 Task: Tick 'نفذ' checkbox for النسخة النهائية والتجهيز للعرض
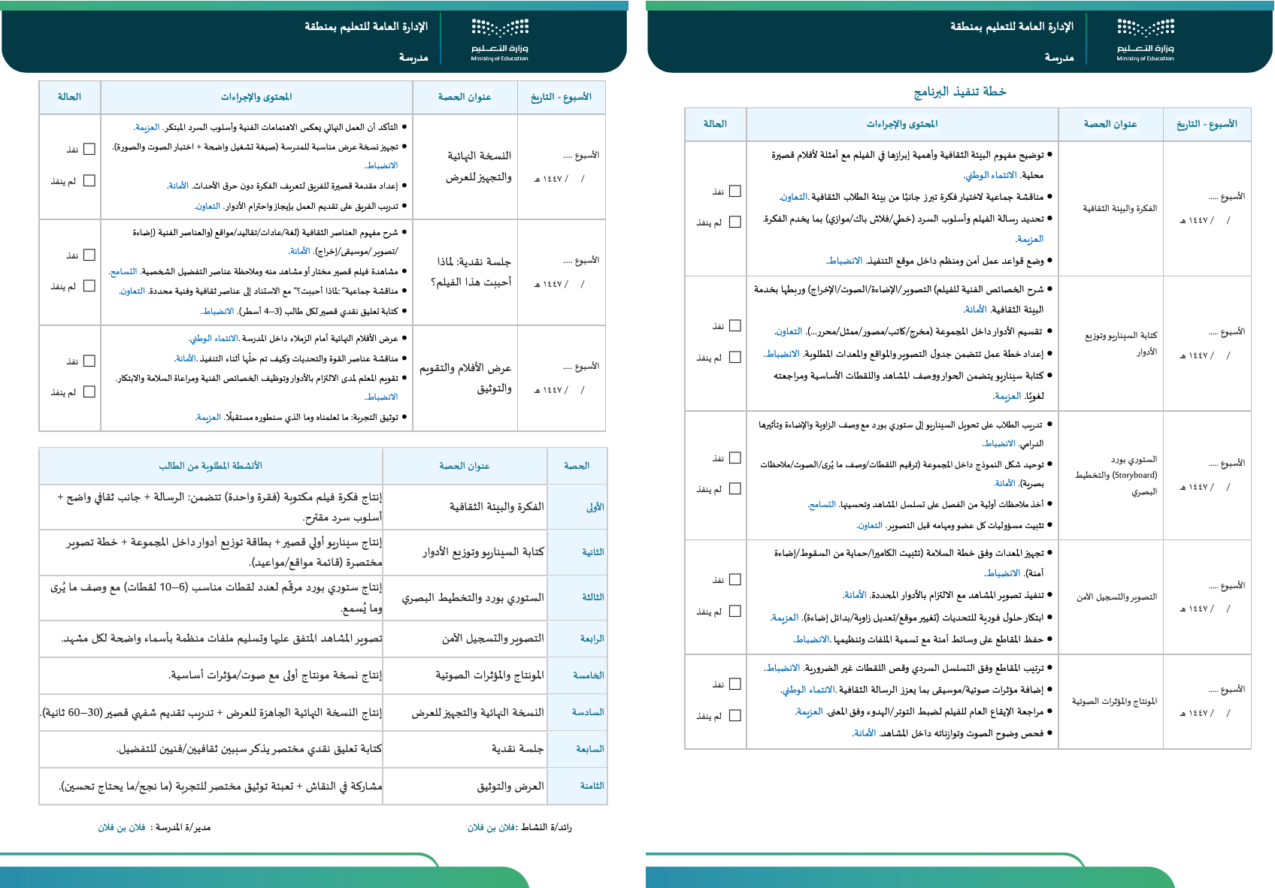click(x=89, y=149)
